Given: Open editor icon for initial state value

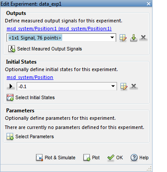Looking at the screenshot, I should [x=124, y=86].
